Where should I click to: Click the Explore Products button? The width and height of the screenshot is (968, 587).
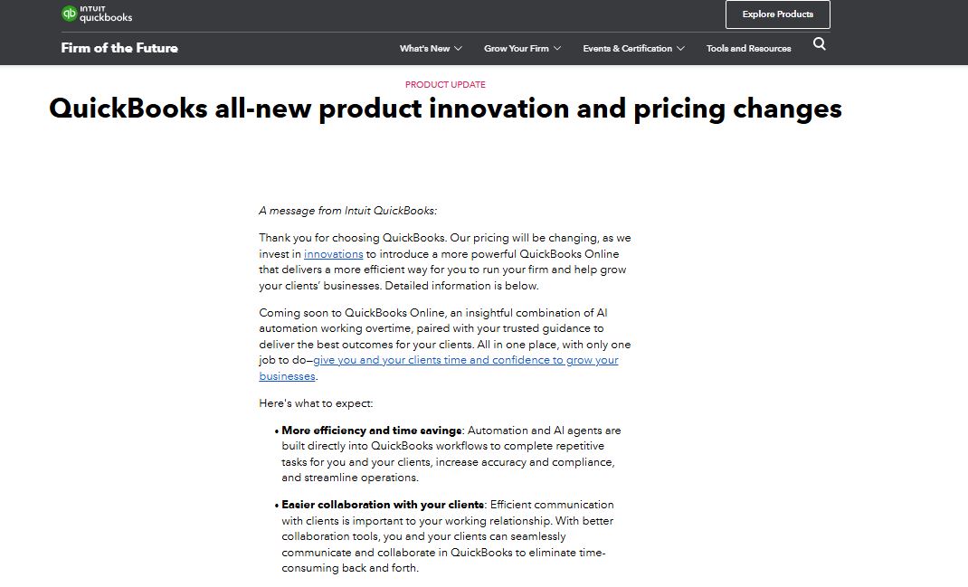coord(777,14)
